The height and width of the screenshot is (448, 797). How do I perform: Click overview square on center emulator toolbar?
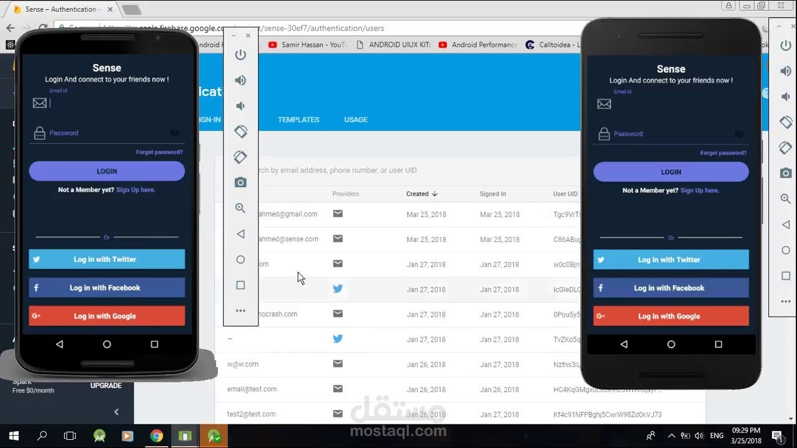click(240, 285)
